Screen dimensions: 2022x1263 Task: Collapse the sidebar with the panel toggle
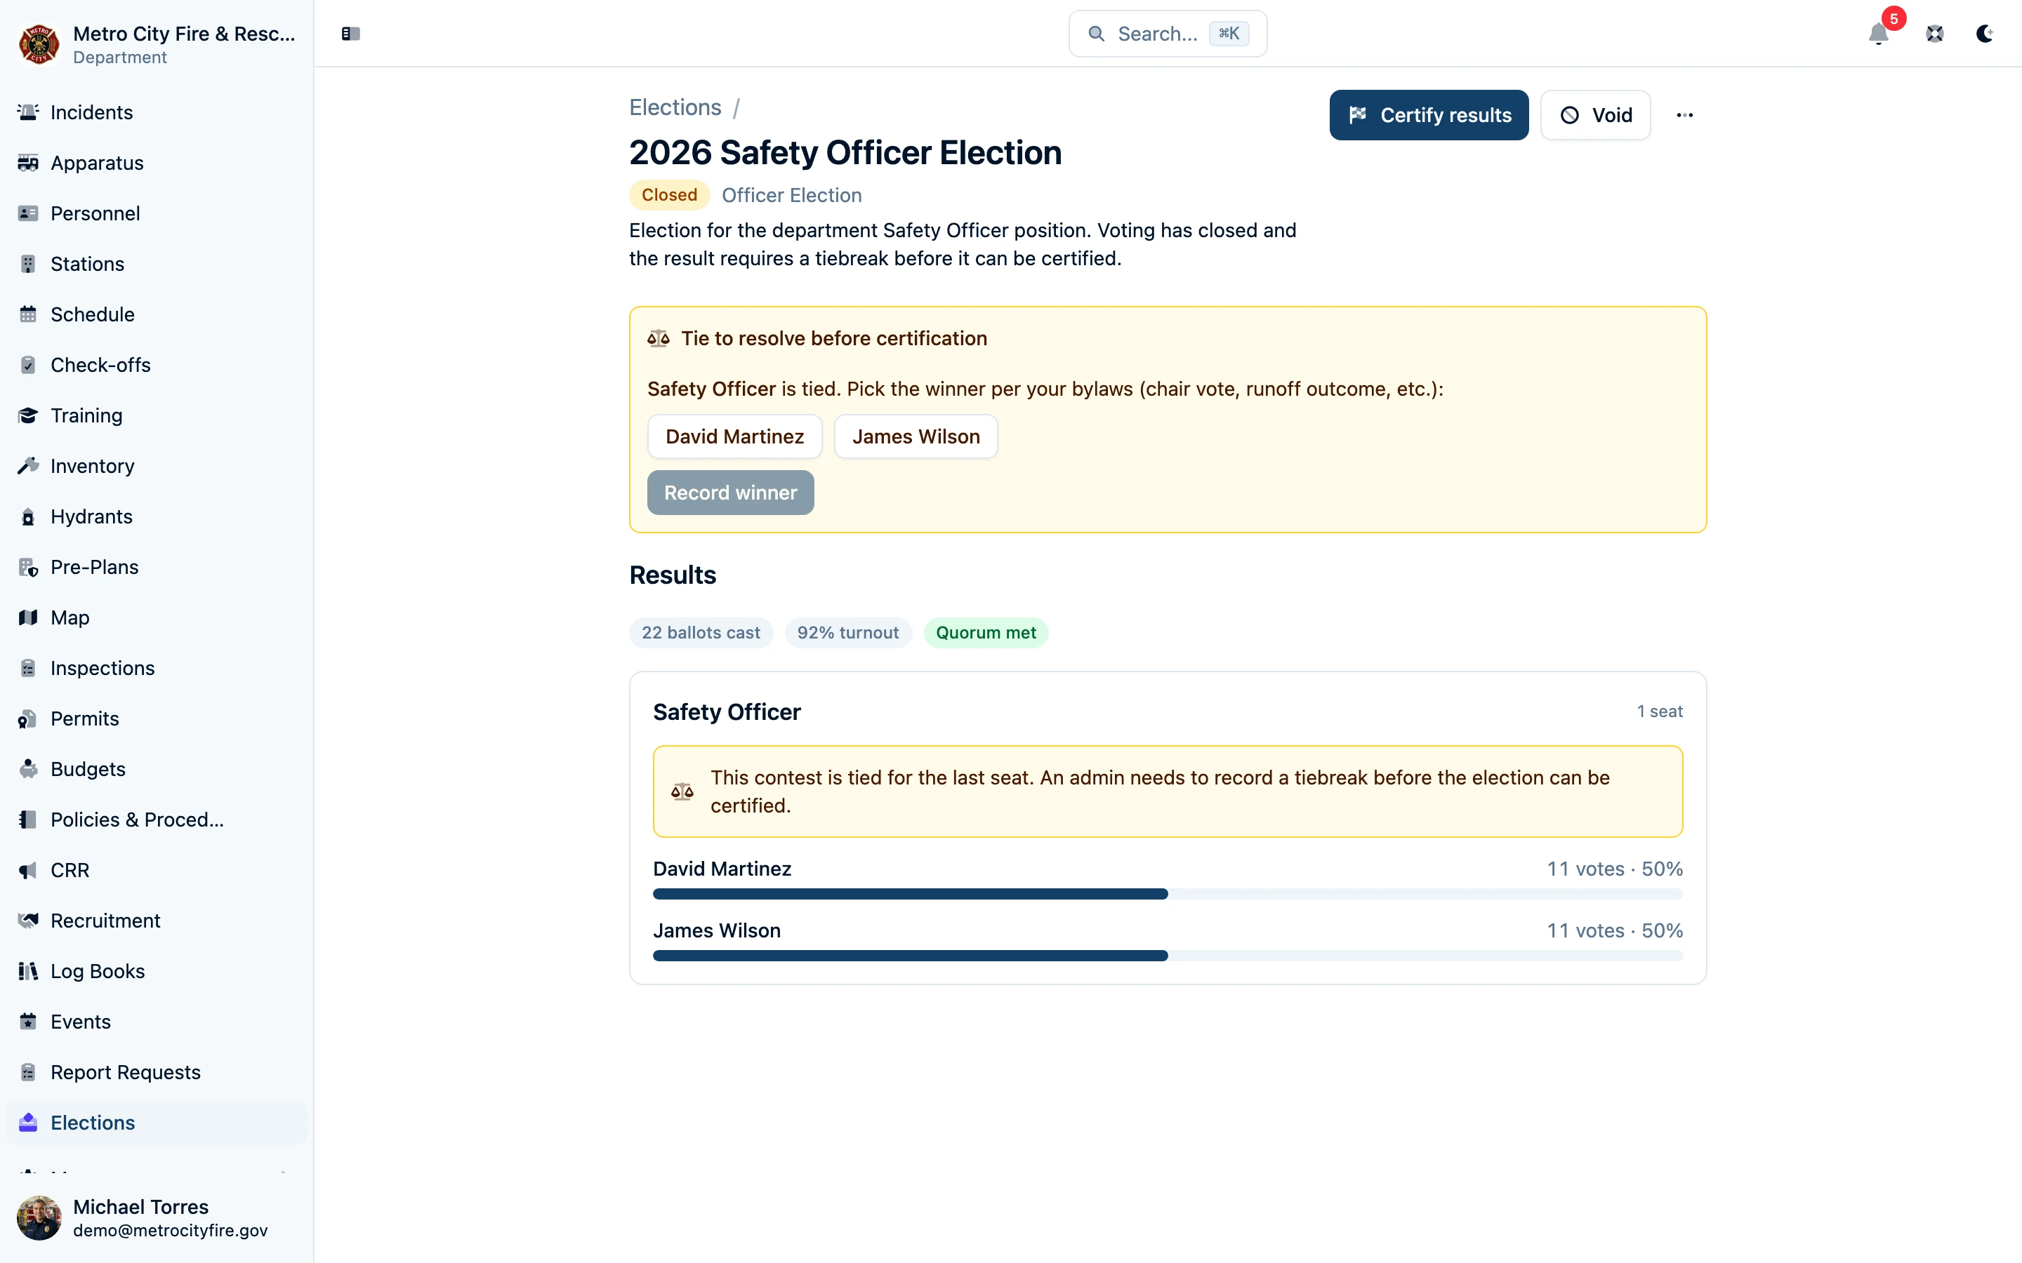(x=351, y=34)
